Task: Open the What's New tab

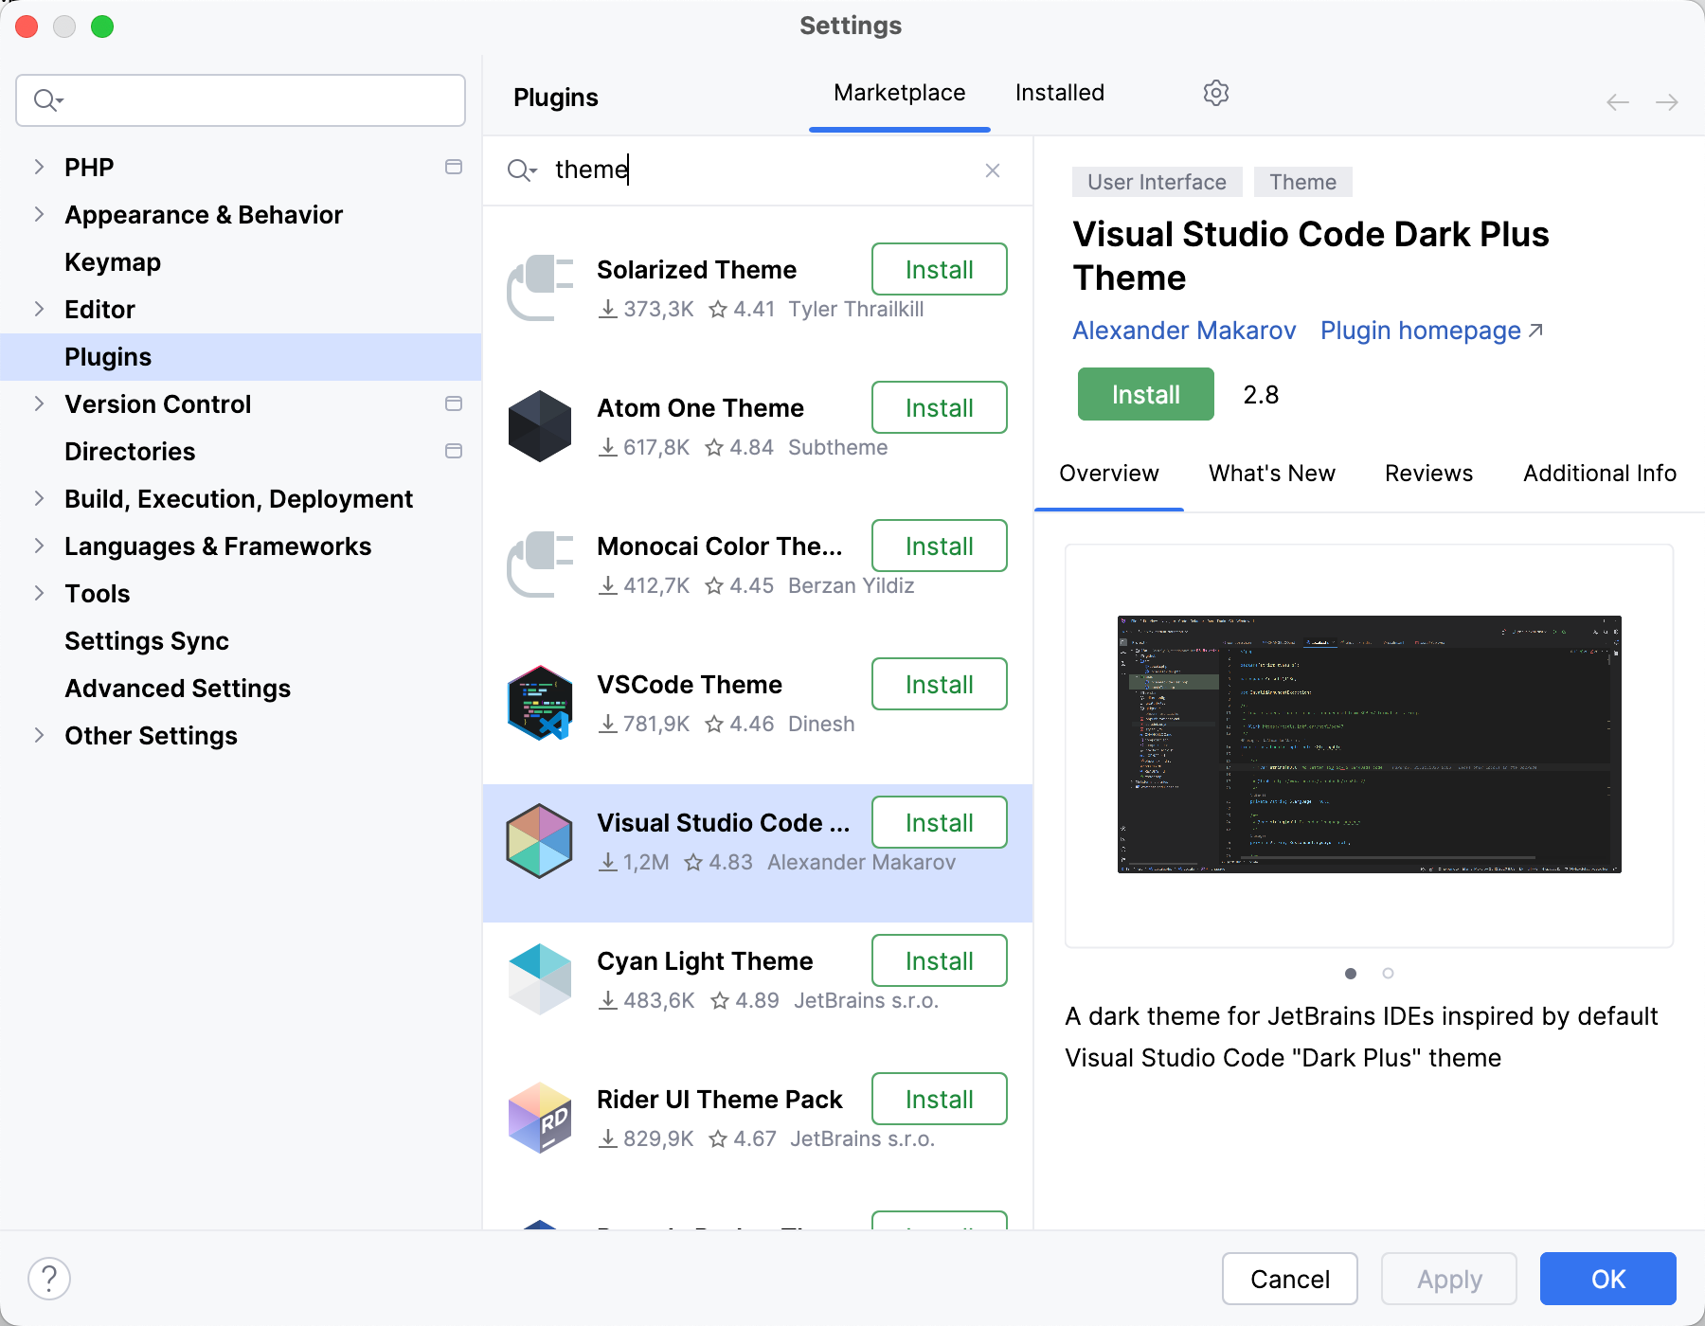Action: pos(1271,473)
